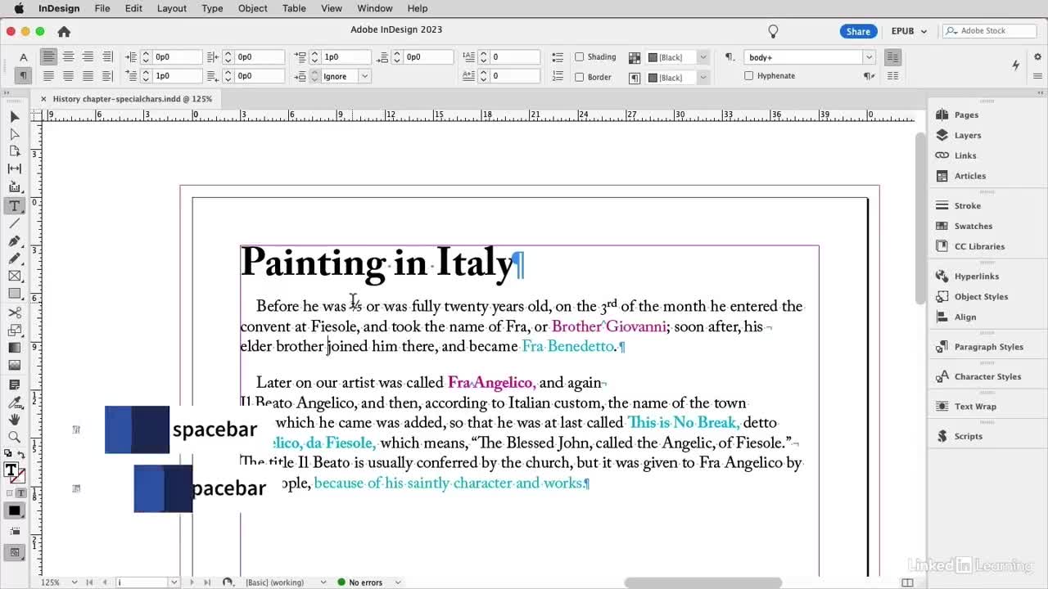The width and height of the screenshot is (1048, 589).
Task: Enable the Shading checkbox
Action: (x=580, y=57)
